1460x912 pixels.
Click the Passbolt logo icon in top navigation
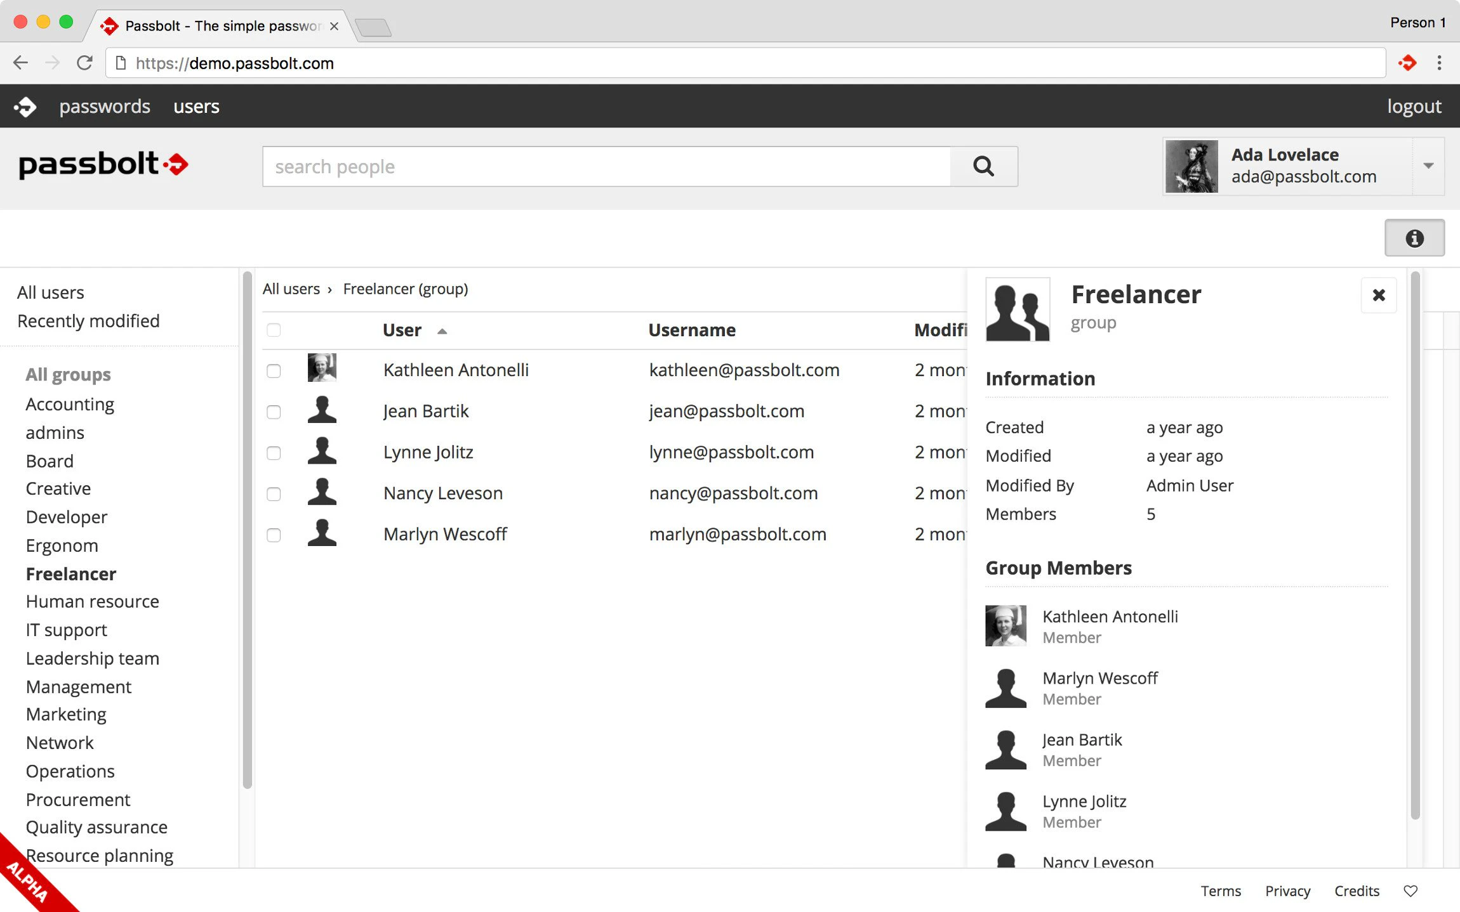click(x=25, y=107)
